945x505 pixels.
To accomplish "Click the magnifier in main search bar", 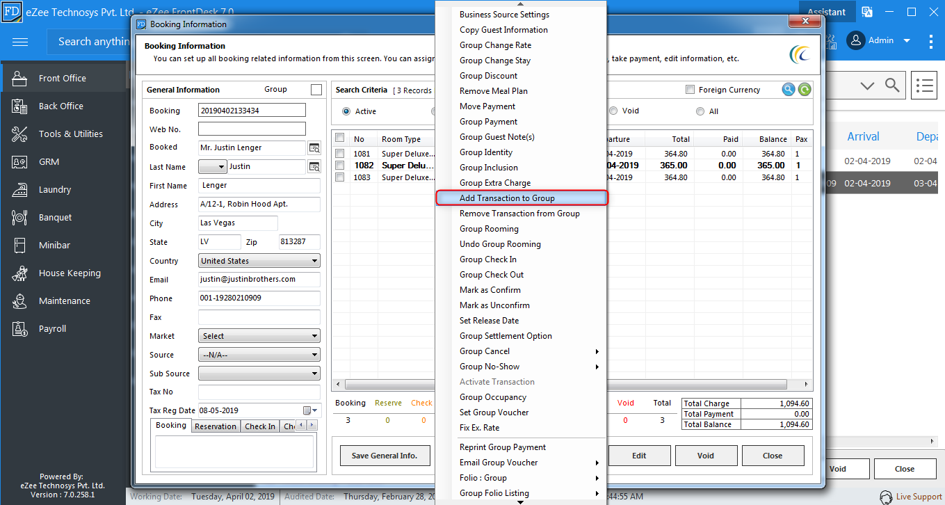I will [892, 86].
